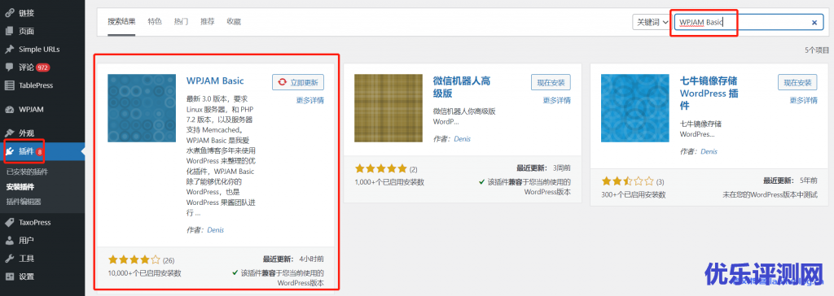Switch to the 搜索结果 tab
The width and height of the screenshot is (834, 296).
click(x=121, y=22)
